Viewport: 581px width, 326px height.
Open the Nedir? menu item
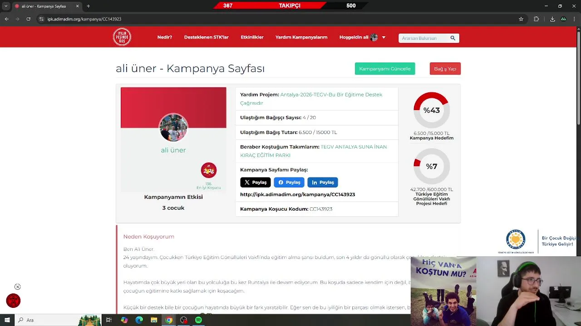165,37
